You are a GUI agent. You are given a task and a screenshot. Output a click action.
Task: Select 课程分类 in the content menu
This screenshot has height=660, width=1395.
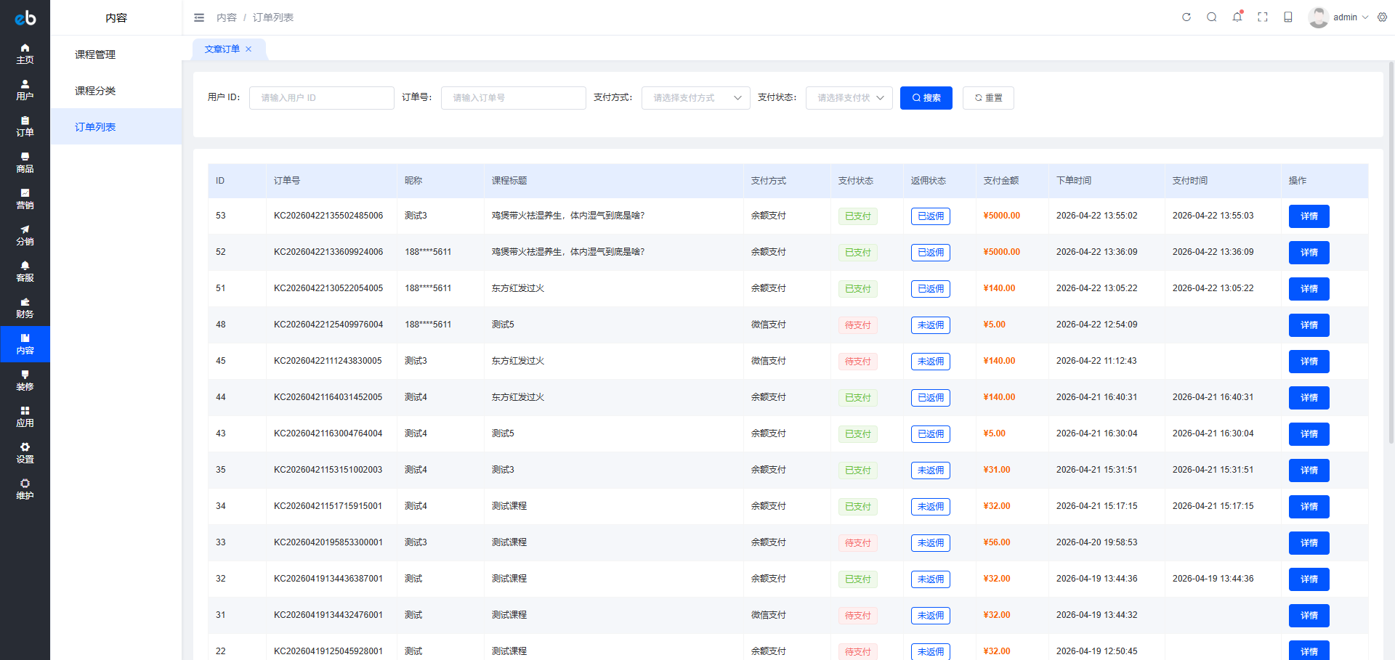click(x=95, y=91)
